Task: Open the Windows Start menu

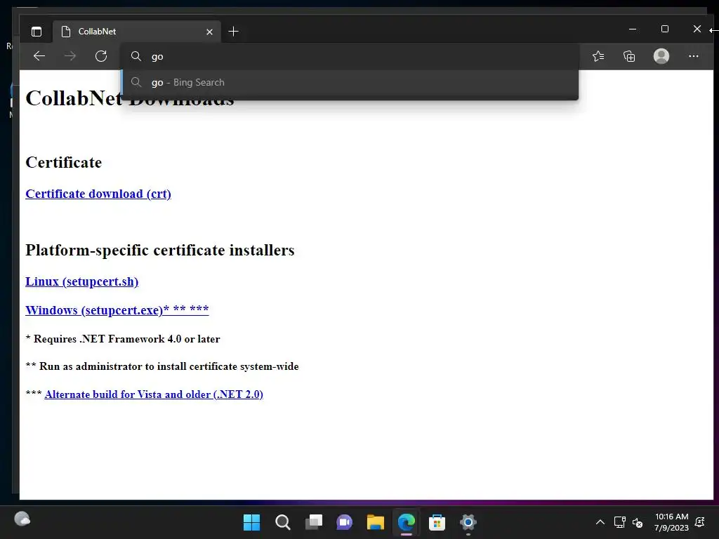Action: point(251,522)
